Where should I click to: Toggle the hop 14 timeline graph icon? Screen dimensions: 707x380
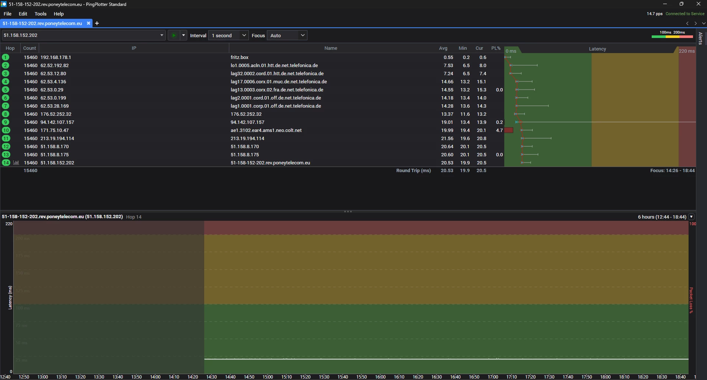[16, 163]
